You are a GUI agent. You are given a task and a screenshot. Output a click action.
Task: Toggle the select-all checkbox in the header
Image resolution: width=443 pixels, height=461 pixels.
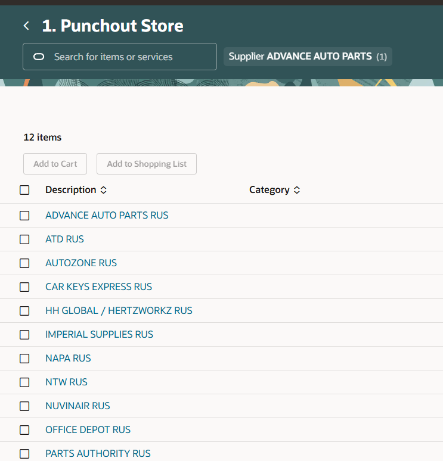(24, 190)
